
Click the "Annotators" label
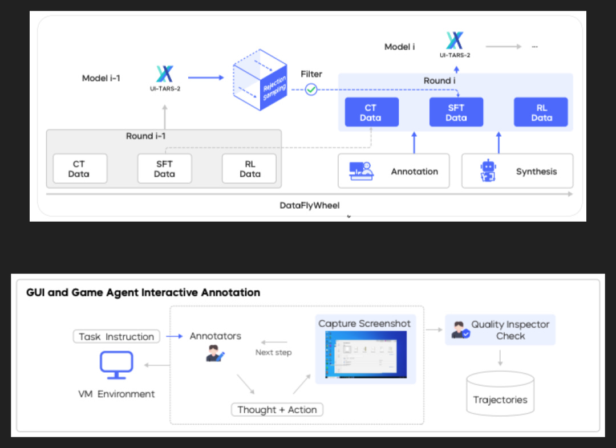[215, 336]
